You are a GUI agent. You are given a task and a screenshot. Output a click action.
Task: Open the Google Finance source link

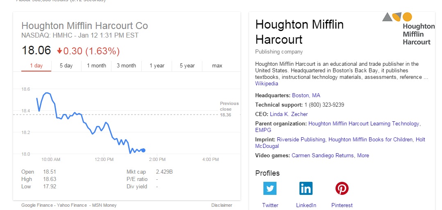coord(36,205)
